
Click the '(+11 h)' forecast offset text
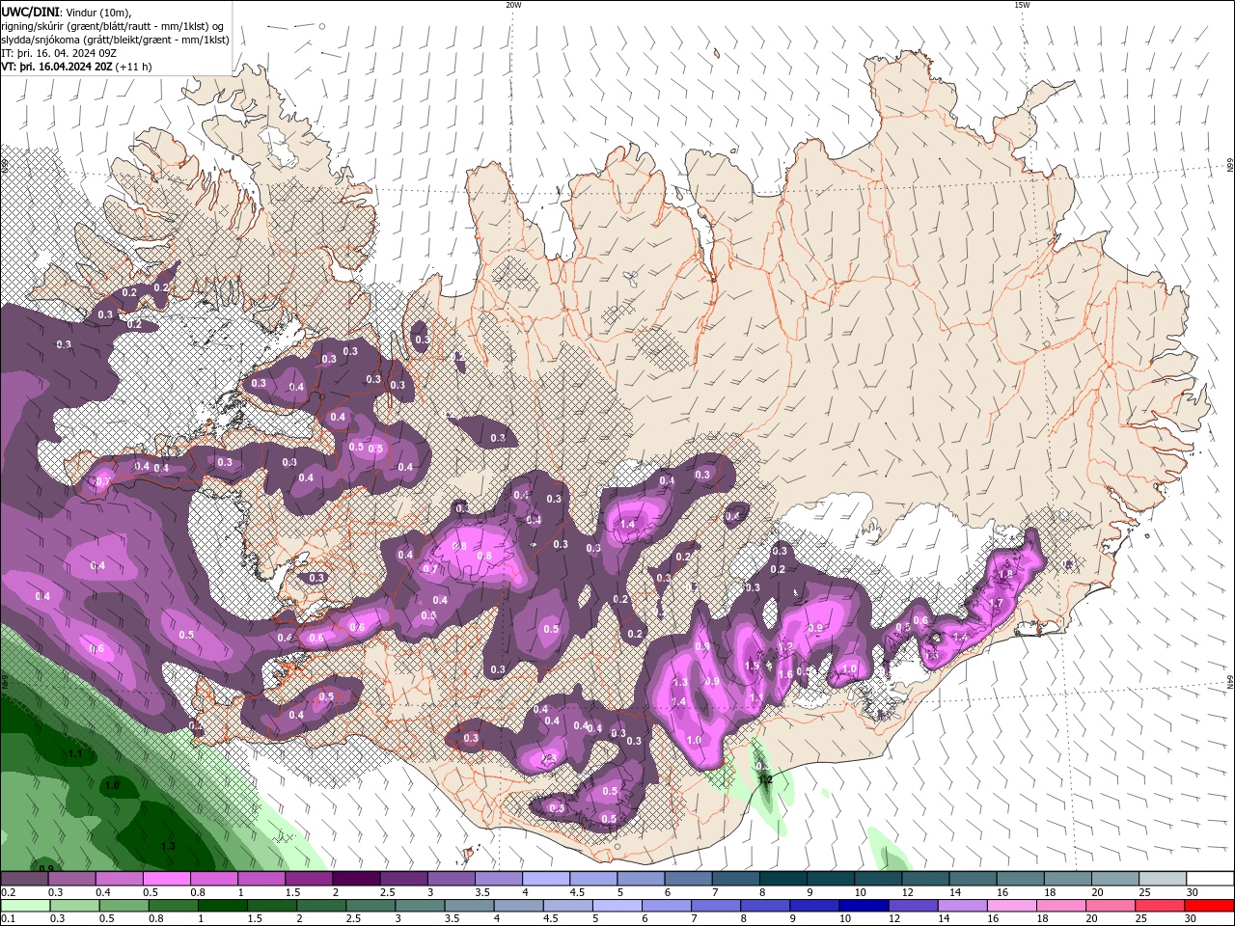pos(134,67)
